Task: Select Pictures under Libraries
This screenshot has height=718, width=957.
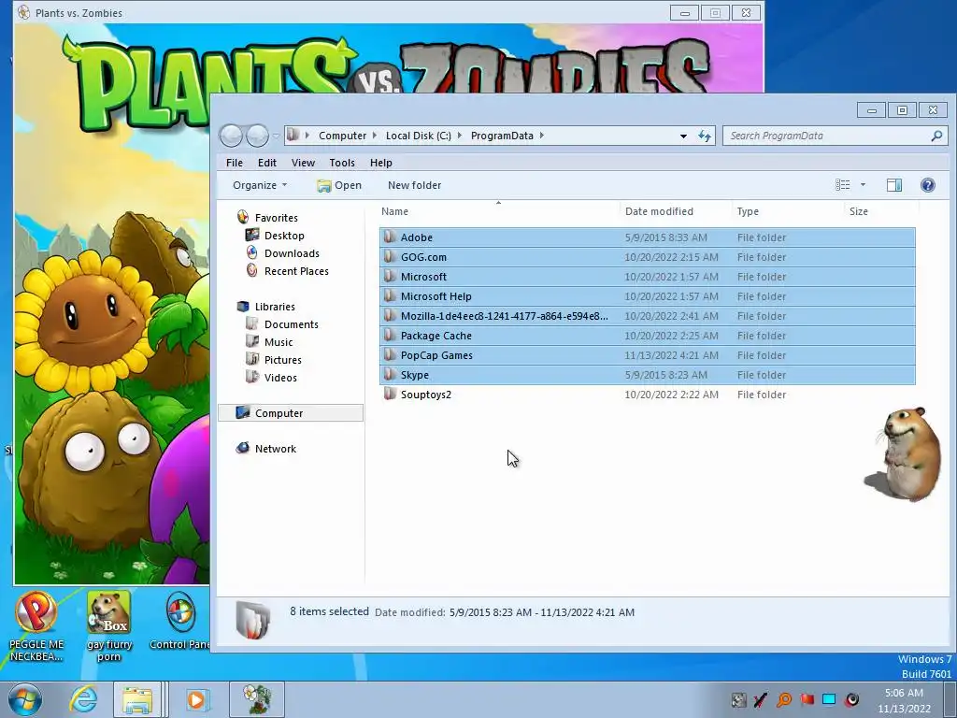Action: [282, 360]
